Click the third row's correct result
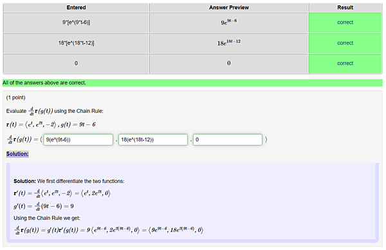The image size is (386, 250). tap(345, 63)
